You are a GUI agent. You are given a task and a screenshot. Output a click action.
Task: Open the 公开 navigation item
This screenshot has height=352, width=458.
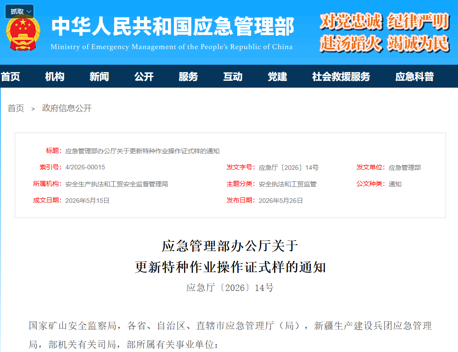(x=144, y=77)
